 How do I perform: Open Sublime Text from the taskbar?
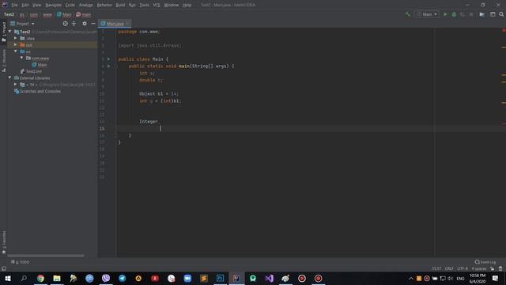[204, 278]
